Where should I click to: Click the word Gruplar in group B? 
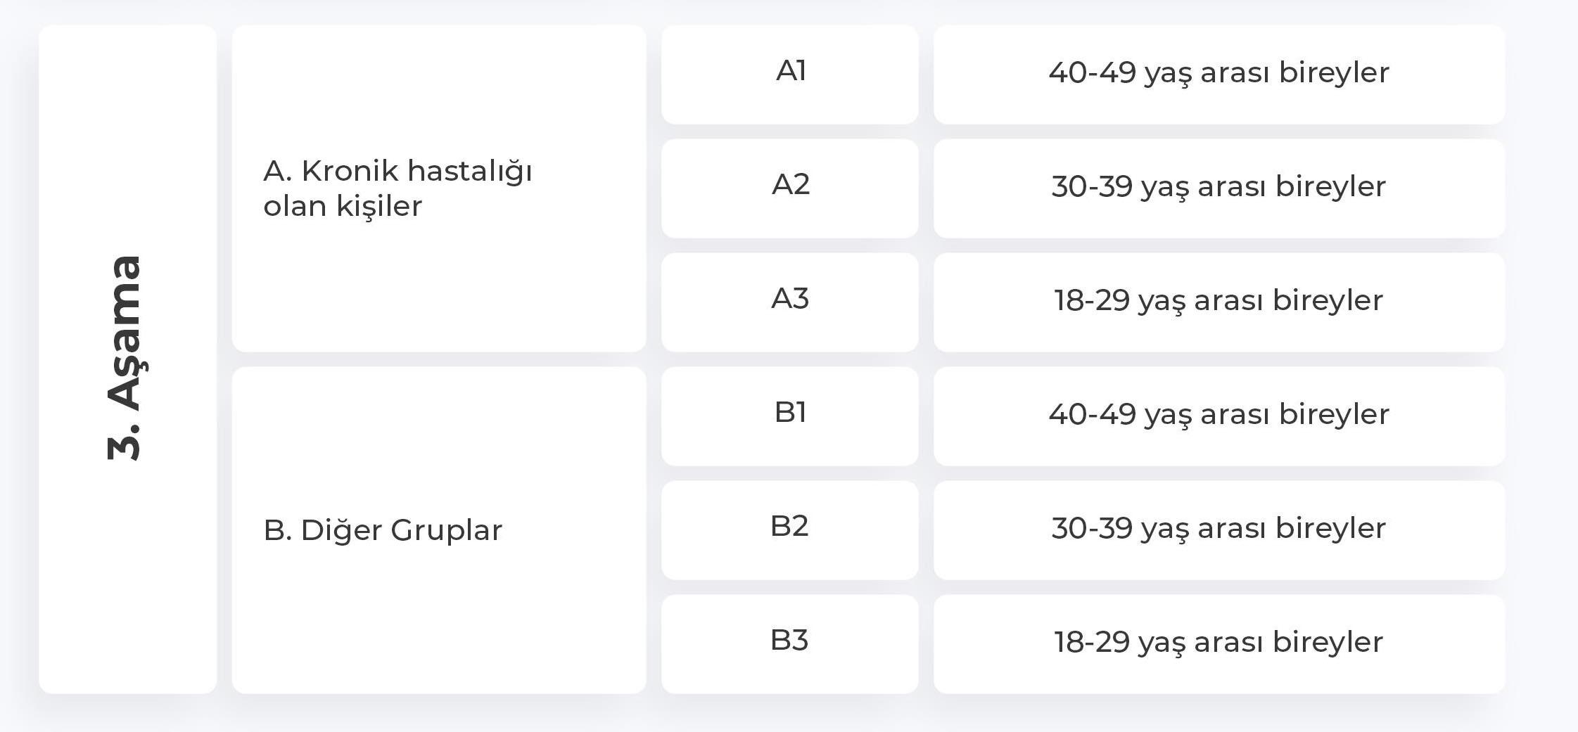coord(446,531)
